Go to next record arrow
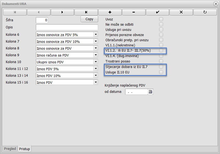The image size is (220, 154). (62, 12)
